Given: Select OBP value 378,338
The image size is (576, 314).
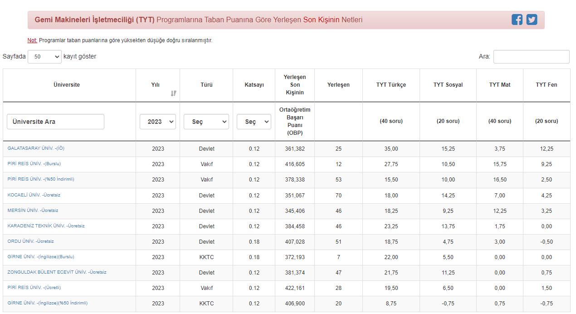Looking at the screenshot, I should click(295, 180).
